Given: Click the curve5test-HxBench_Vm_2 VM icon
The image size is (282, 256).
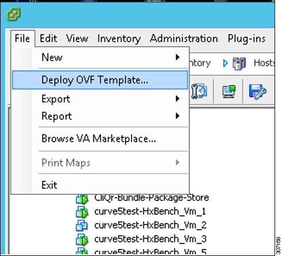Looking at the screenshot, I should (x=82, y=226).
